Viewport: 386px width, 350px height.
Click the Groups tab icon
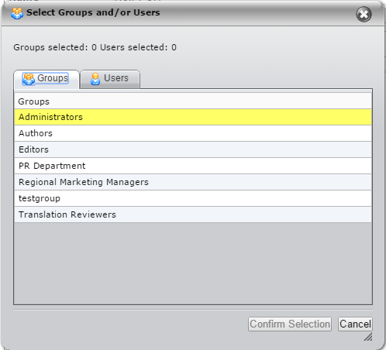(x=29, y=79)
